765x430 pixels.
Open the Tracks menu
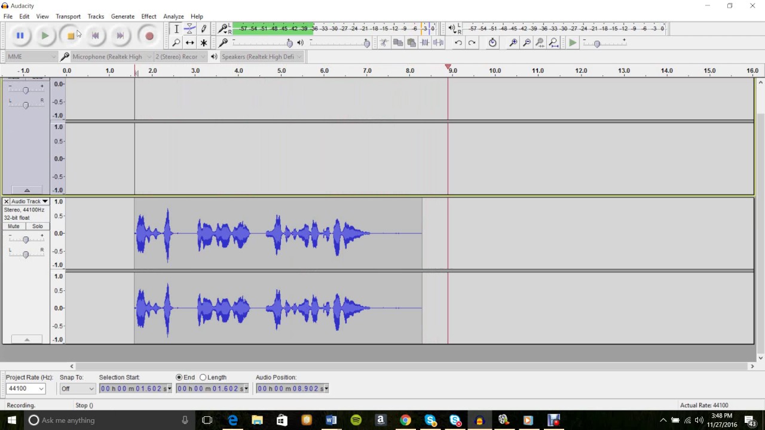(96, 17)
